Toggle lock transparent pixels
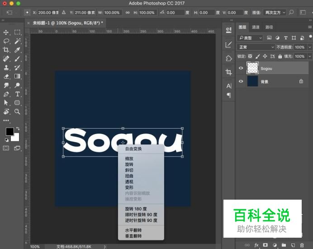This screenshot has width=313, height=249. coord(250,56)
